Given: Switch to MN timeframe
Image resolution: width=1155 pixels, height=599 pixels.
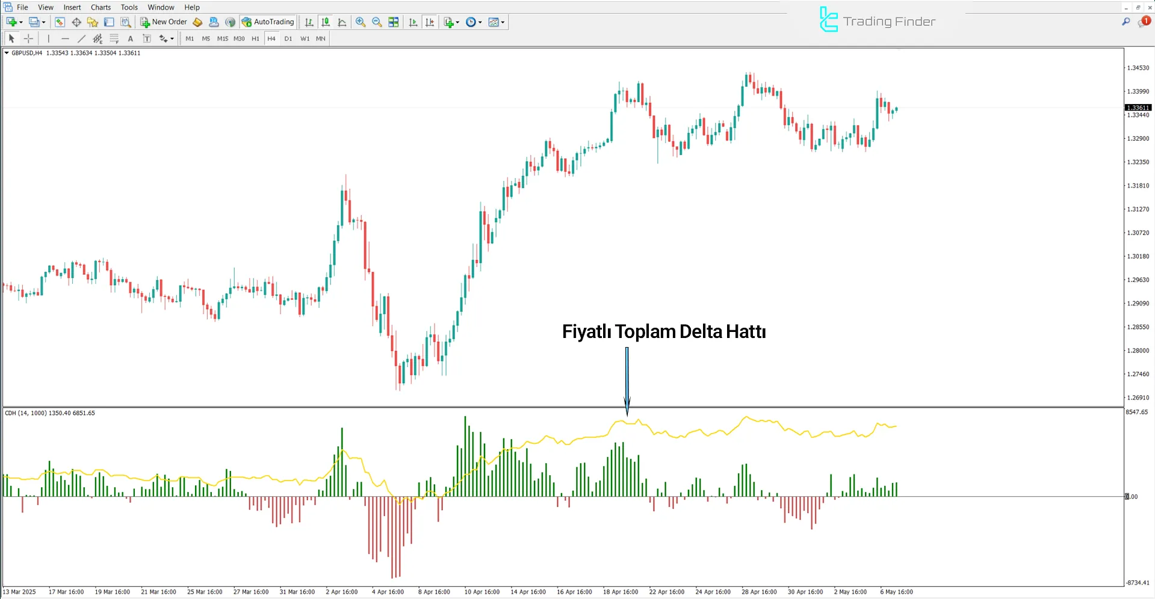Looking at the screenshot, I should click(321, 38).
